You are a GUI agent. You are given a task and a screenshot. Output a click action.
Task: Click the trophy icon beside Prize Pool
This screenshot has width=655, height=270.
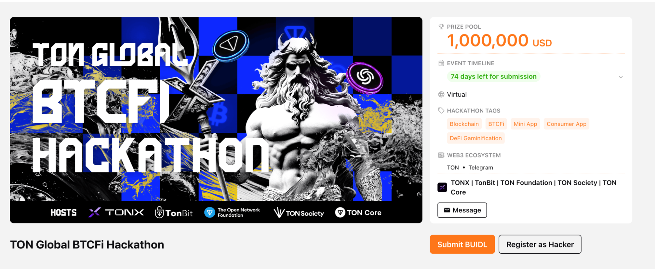click(x=441, y=27)
